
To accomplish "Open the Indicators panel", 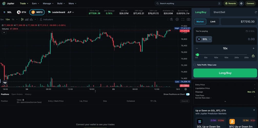I will point(46,19).
